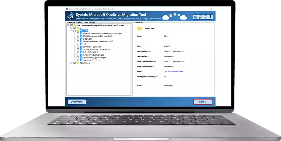281x141 pixels.
Task: Toggle the swham1991@aol.com.pst checkbox
Action: (x=78, y=55)
